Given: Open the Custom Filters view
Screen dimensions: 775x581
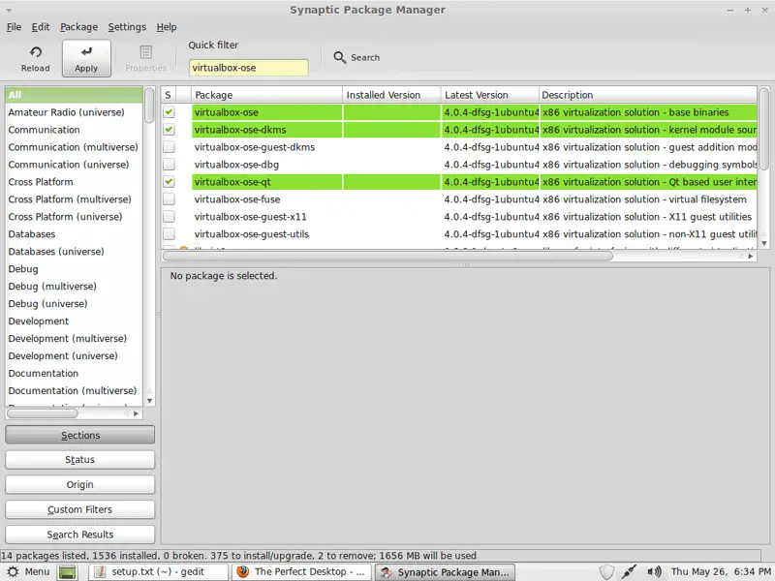Looking at the screenshot, I should pyautogui.click(x=80, y=509).
